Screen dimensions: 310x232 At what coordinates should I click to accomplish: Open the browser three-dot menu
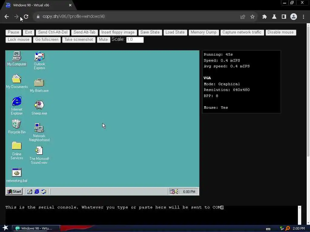pyautogui.click(x=303, y=17)
